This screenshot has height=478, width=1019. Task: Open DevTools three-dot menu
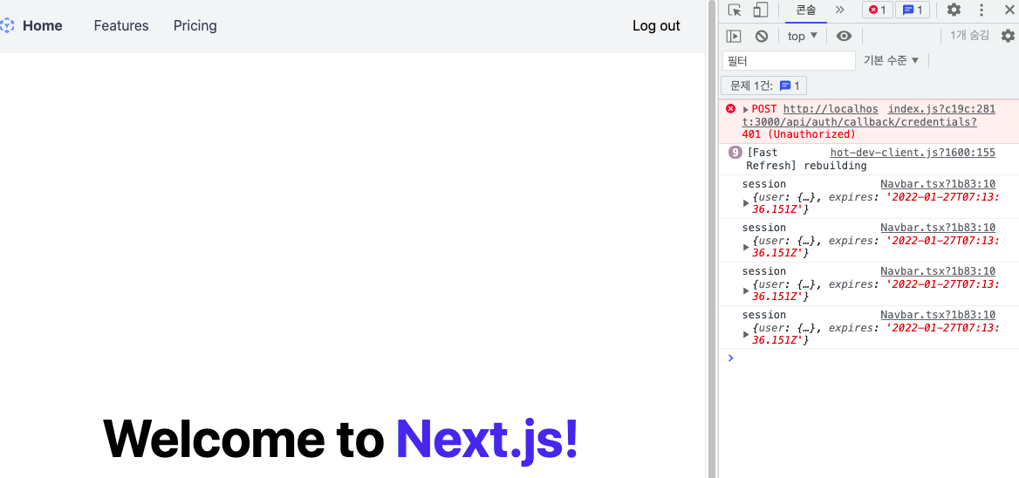click(981, 10)
